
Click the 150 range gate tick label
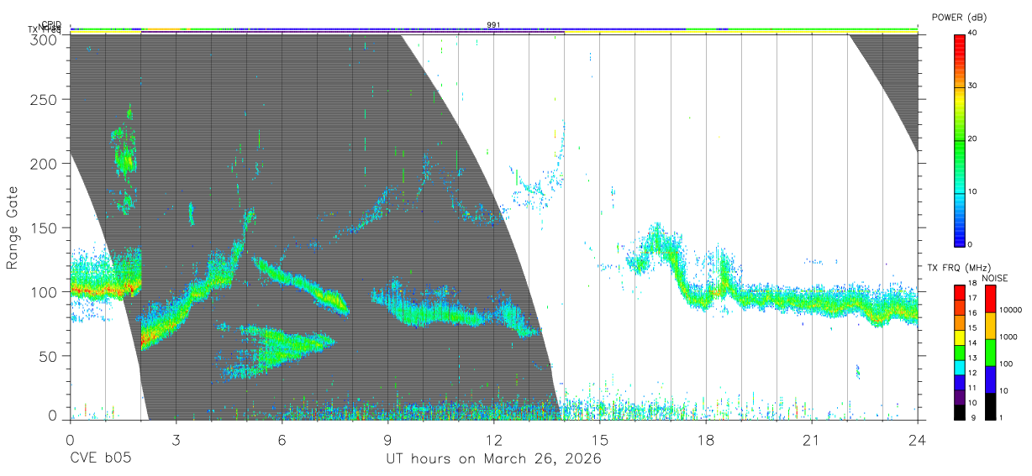coord(45,228)
